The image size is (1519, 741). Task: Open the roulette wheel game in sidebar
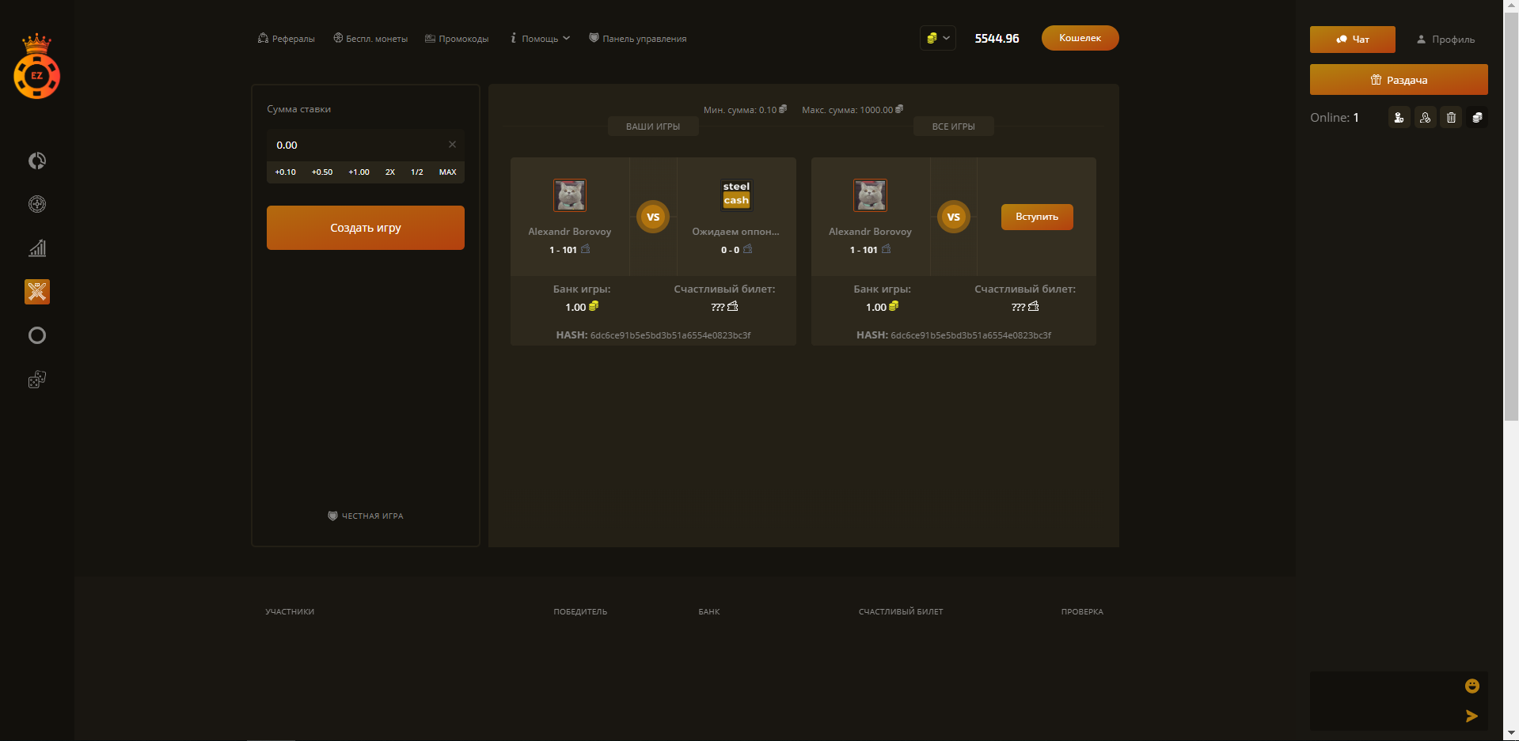click(x=37, y=205)
